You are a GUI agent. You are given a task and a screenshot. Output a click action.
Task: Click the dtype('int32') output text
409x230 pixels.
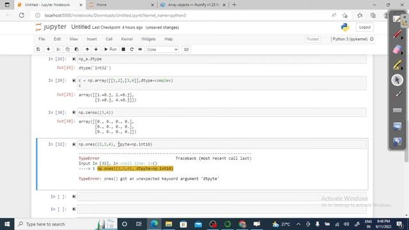pyautogui.click(x=95, y=68)
